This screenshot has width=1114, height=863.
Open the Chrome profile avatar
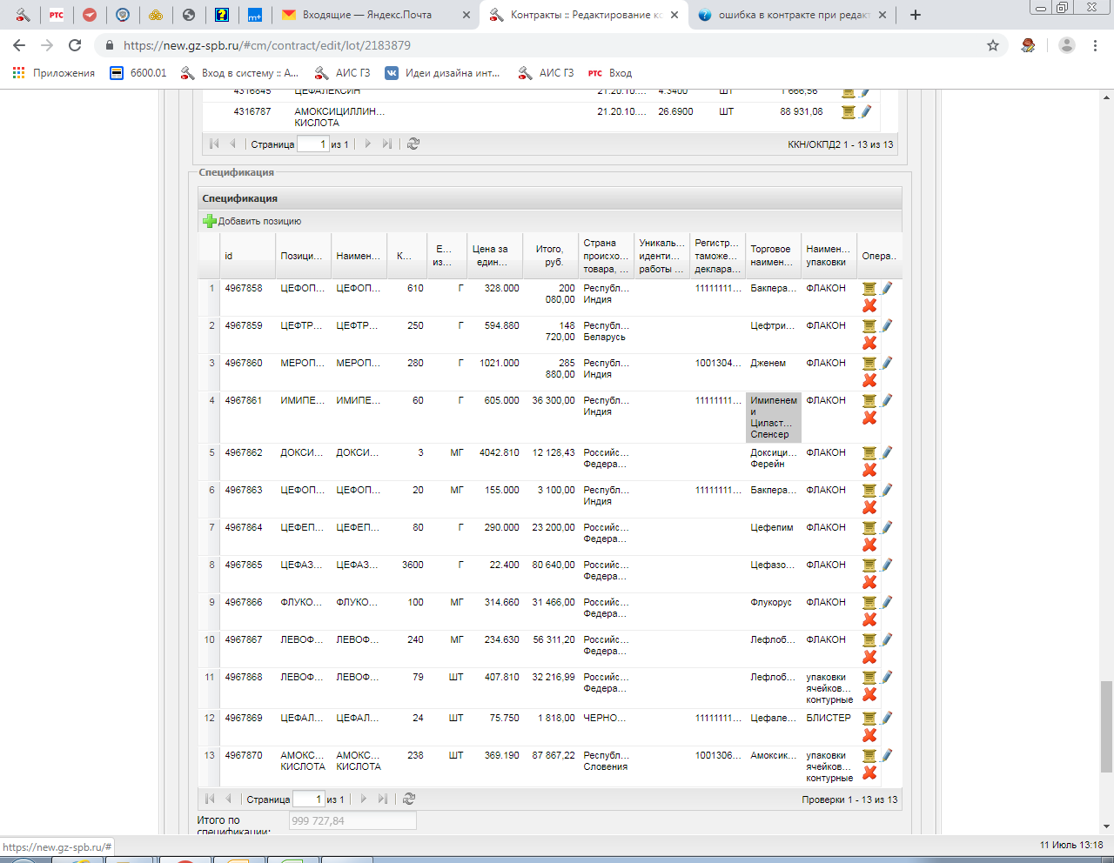click(1067, 45)
